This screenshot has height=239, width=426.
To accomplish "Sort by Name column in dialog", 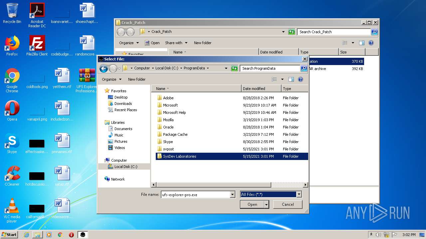I will coord(196,89).
